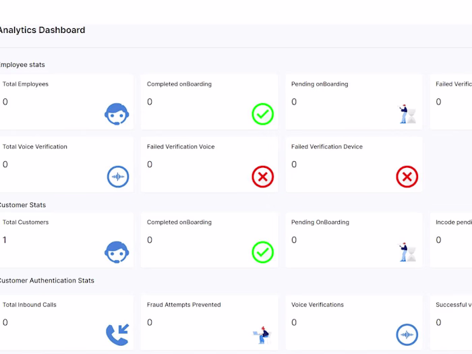Viewport: 472px width, 354px height.
Task: Click the value 0 under Fraud Attempts Prevented
Action: click(x=150, y=322)
